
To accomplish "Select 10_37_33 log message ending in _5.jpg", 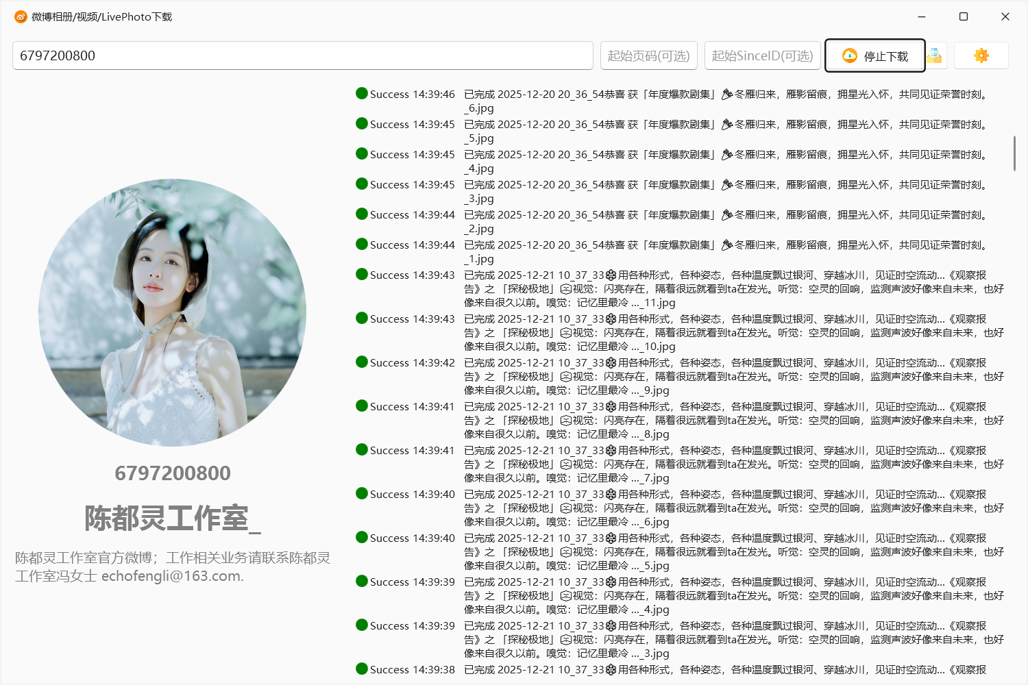I will click(734, 552).
